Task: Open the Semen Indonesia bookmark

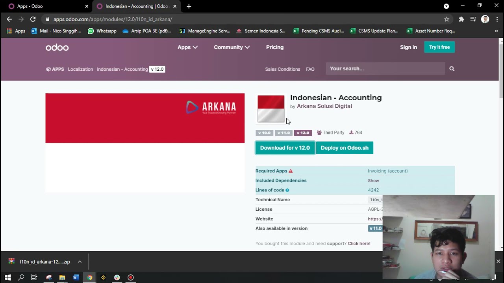Action: tap(261, 31)
